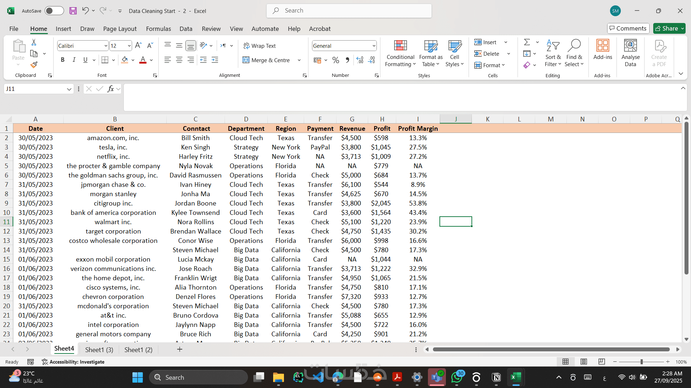
Task: Expand the font name Calibri dropdown
Action: (106, 46)
